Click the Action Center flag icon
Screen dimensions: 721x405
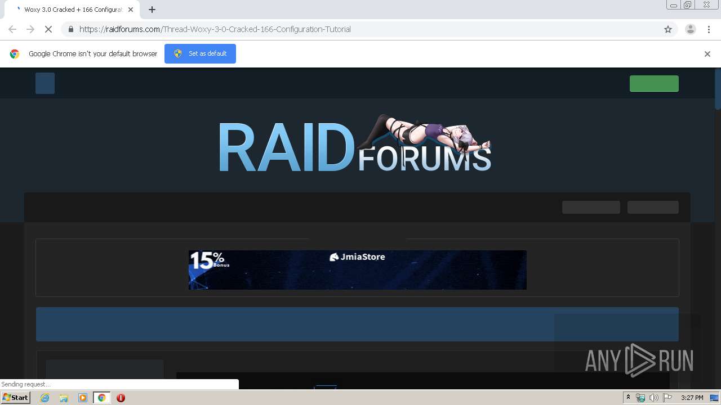[667, 398]
